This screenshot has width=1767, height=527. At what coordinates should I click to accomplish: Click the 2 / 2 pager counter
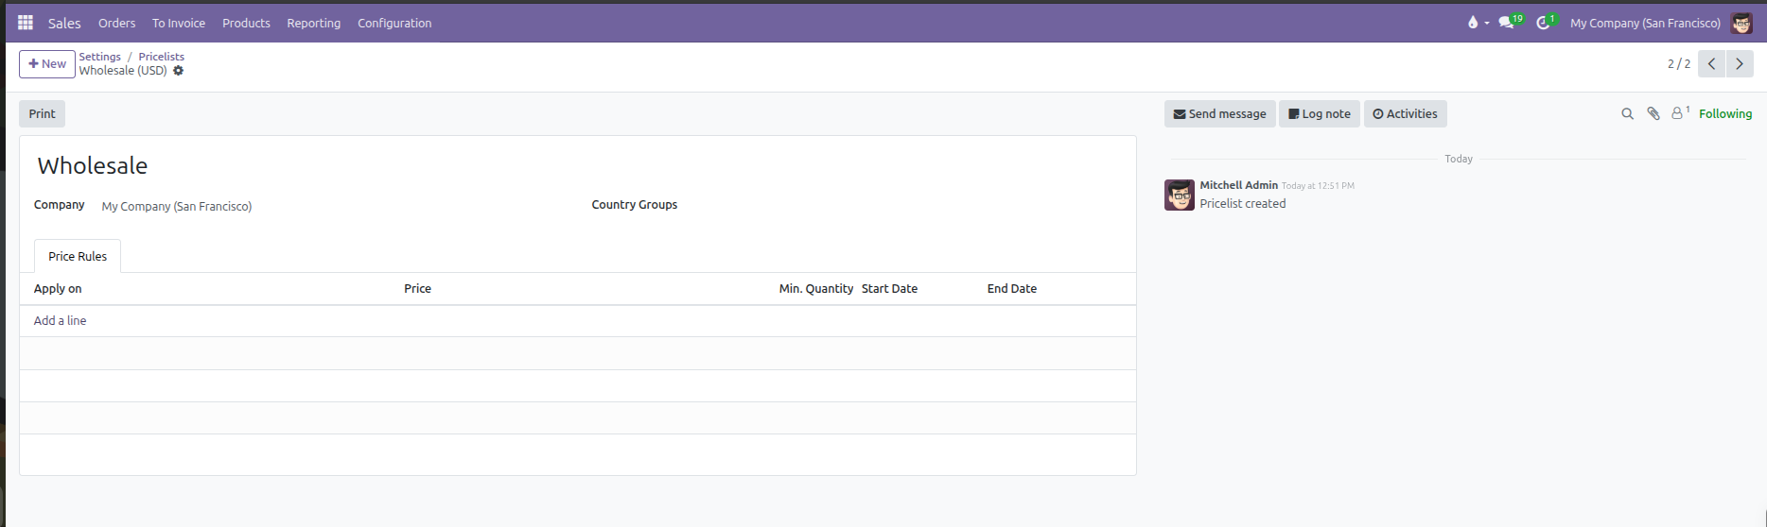click(x=1679, y=64)
